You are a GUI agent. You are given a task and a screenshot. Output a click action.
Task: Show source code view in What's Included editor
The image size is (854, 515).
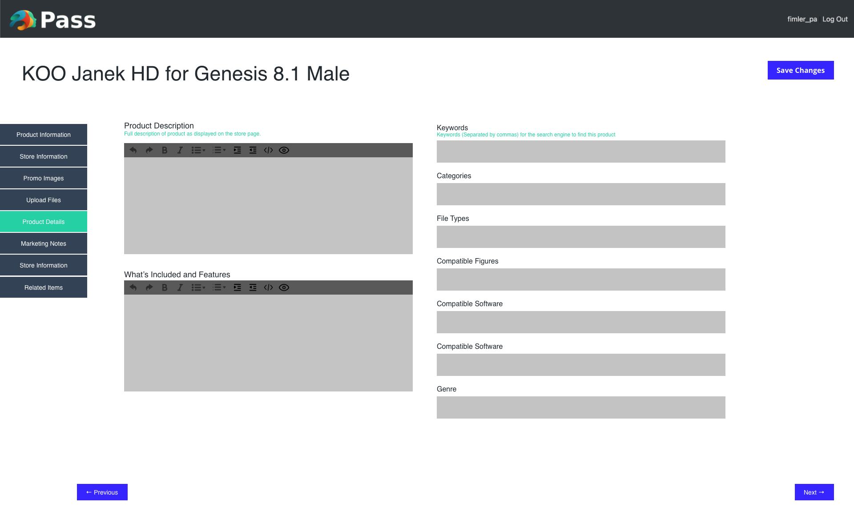[268, 287]
